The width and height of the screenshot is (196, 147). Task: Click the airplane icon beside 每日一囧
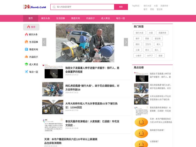tap(26, 72)
